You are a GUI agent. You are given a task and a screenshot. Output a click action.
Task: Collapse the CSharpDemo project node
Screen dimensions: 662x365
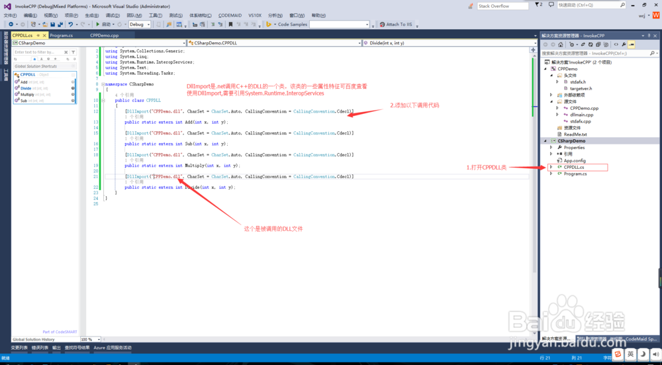545,141
